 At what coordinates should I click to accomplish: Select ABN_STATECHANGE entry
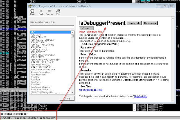(x=41, y=67)
